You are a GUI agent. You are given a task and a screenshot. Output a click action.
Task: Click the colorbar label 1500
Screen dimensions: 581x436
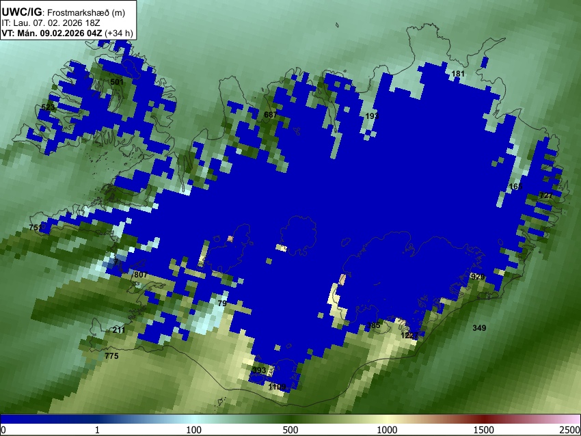[x=483, y=430]
